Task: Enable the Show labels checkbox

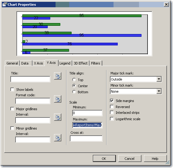Action: (12, 89)
